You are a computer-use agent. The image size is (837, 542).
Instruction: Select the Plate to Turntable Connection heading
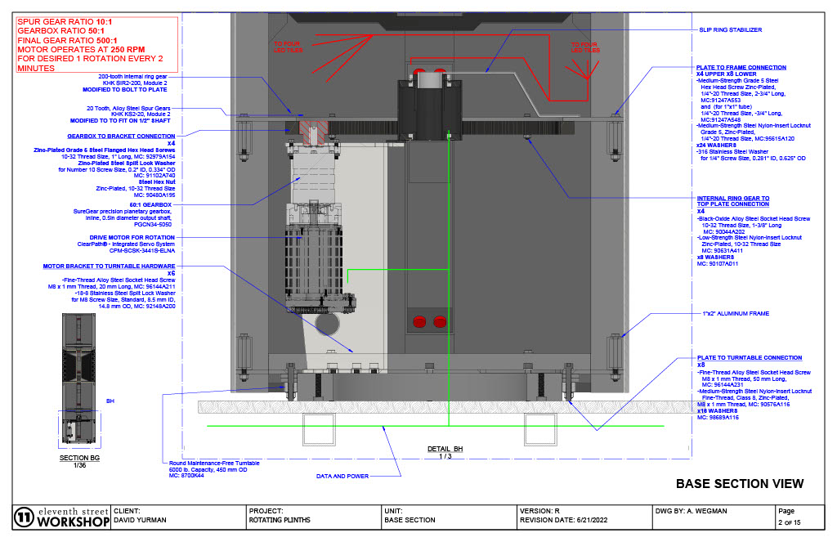tap(748, 358)
